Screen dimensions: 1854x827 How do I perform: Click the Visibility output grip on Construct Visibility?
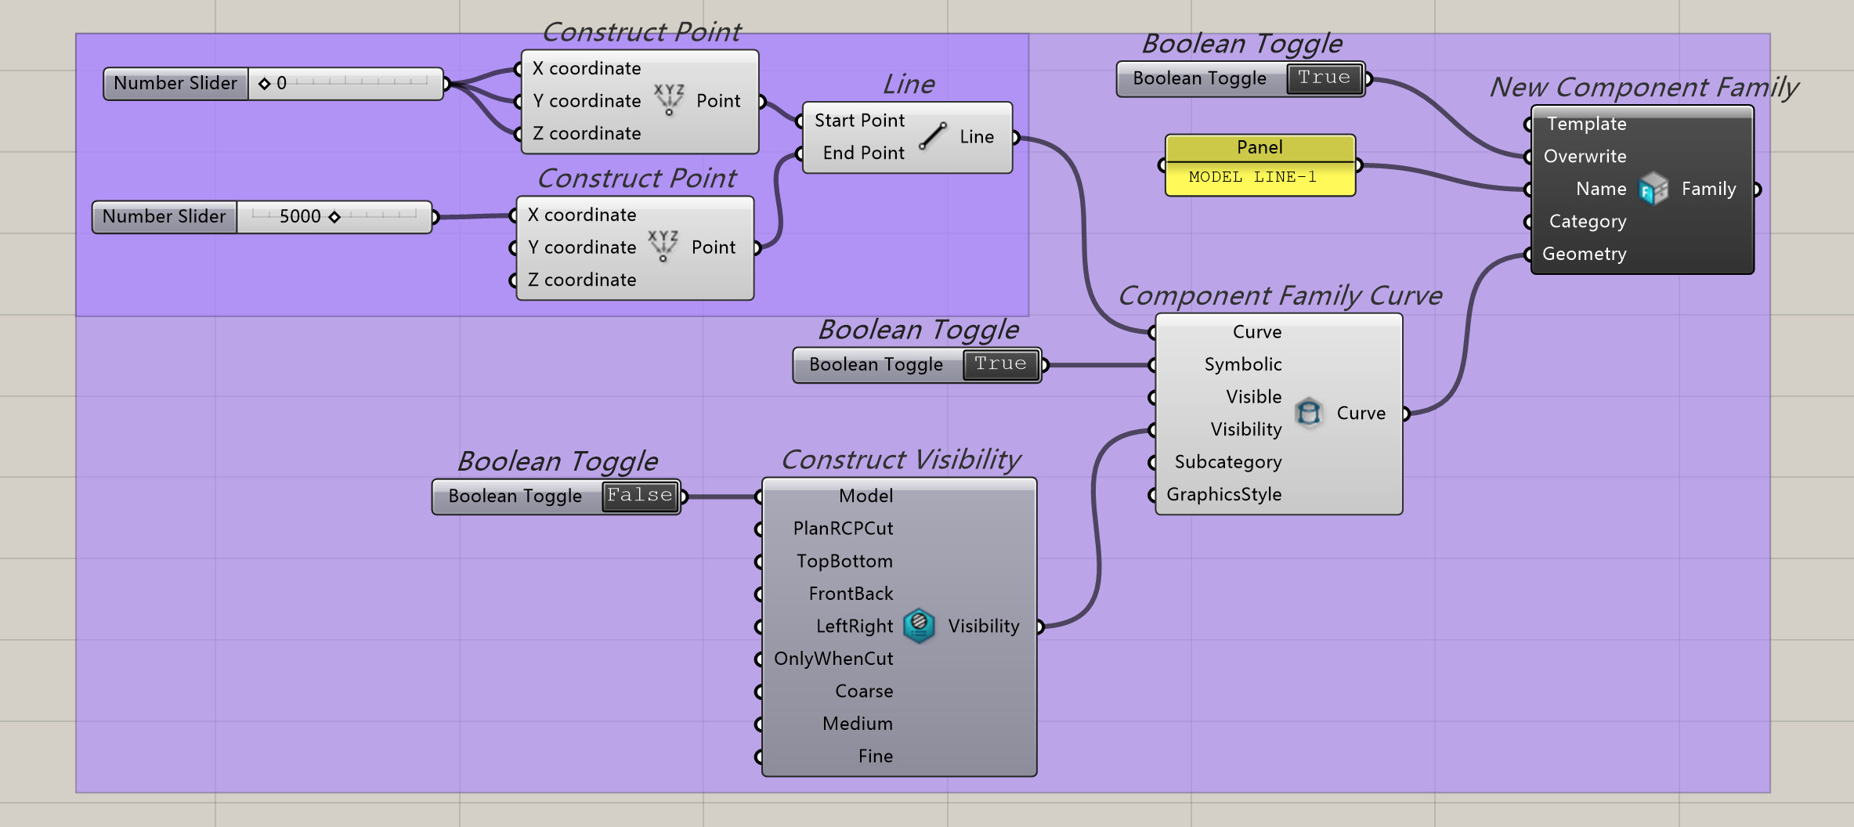pos(1039,626)
